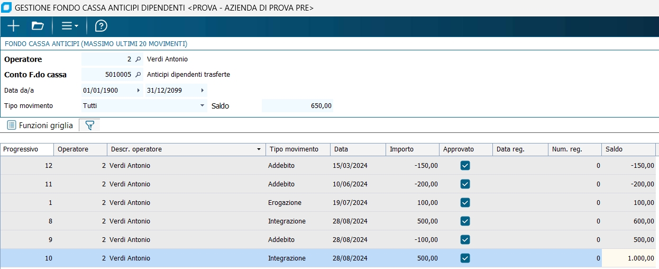Uncheck Approvato for movement dated 15/03/2024
The height and width of the screenshot is (269, 659).
click(x=465, y=166)
